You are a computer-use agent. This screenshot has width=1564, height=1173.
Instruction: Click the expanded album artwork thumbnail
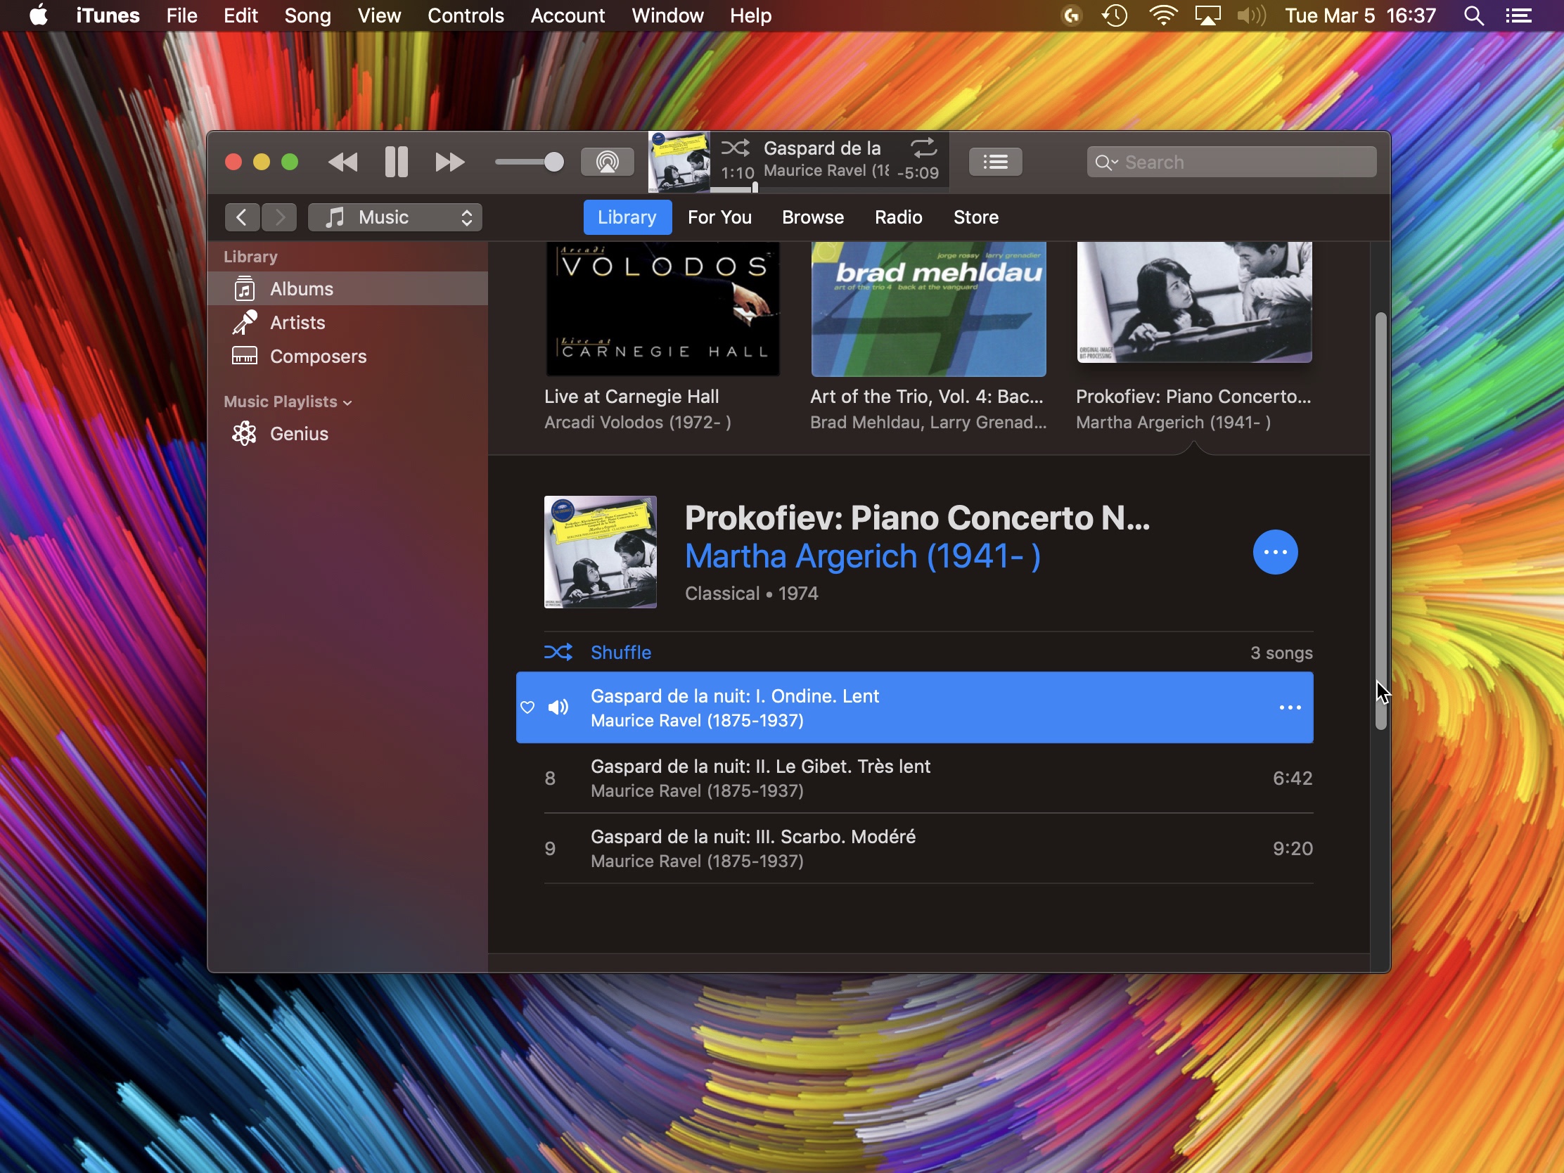click(601, 552)
